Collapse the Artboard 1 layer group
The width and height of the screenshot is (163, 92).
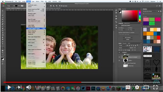(121, 52)
